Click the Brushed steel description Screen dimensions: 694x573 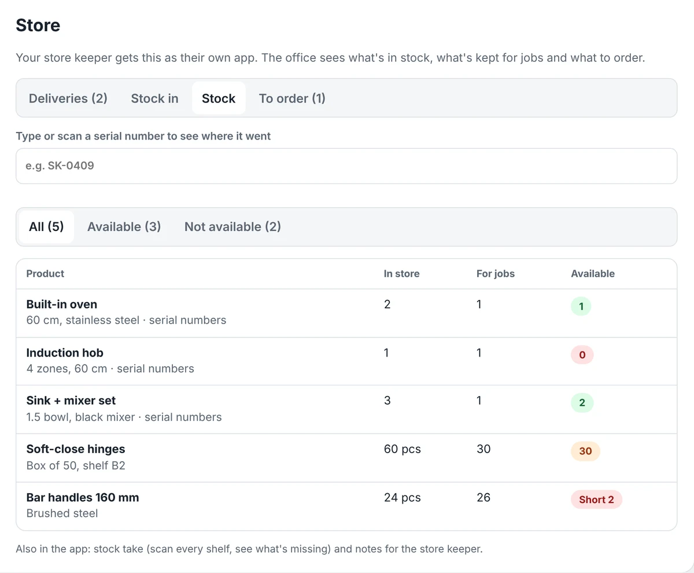tap(62, 514)
